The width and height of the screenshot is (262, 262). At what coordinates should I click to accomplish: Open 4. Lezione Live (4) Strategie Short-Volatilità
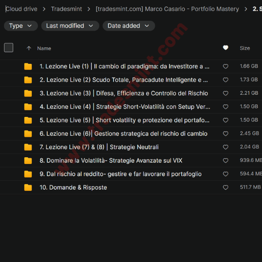125,107
